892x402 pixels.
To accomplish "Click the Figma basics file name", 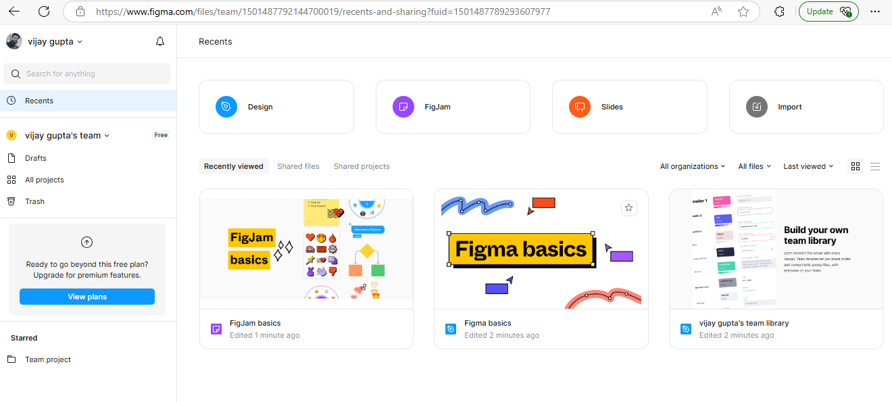I will (x=488, y=323).
